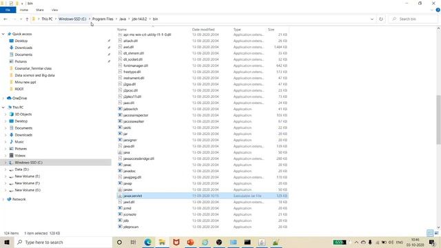441x248 pixels.
Task: Click the javac application icon
Action: point(120,165)
